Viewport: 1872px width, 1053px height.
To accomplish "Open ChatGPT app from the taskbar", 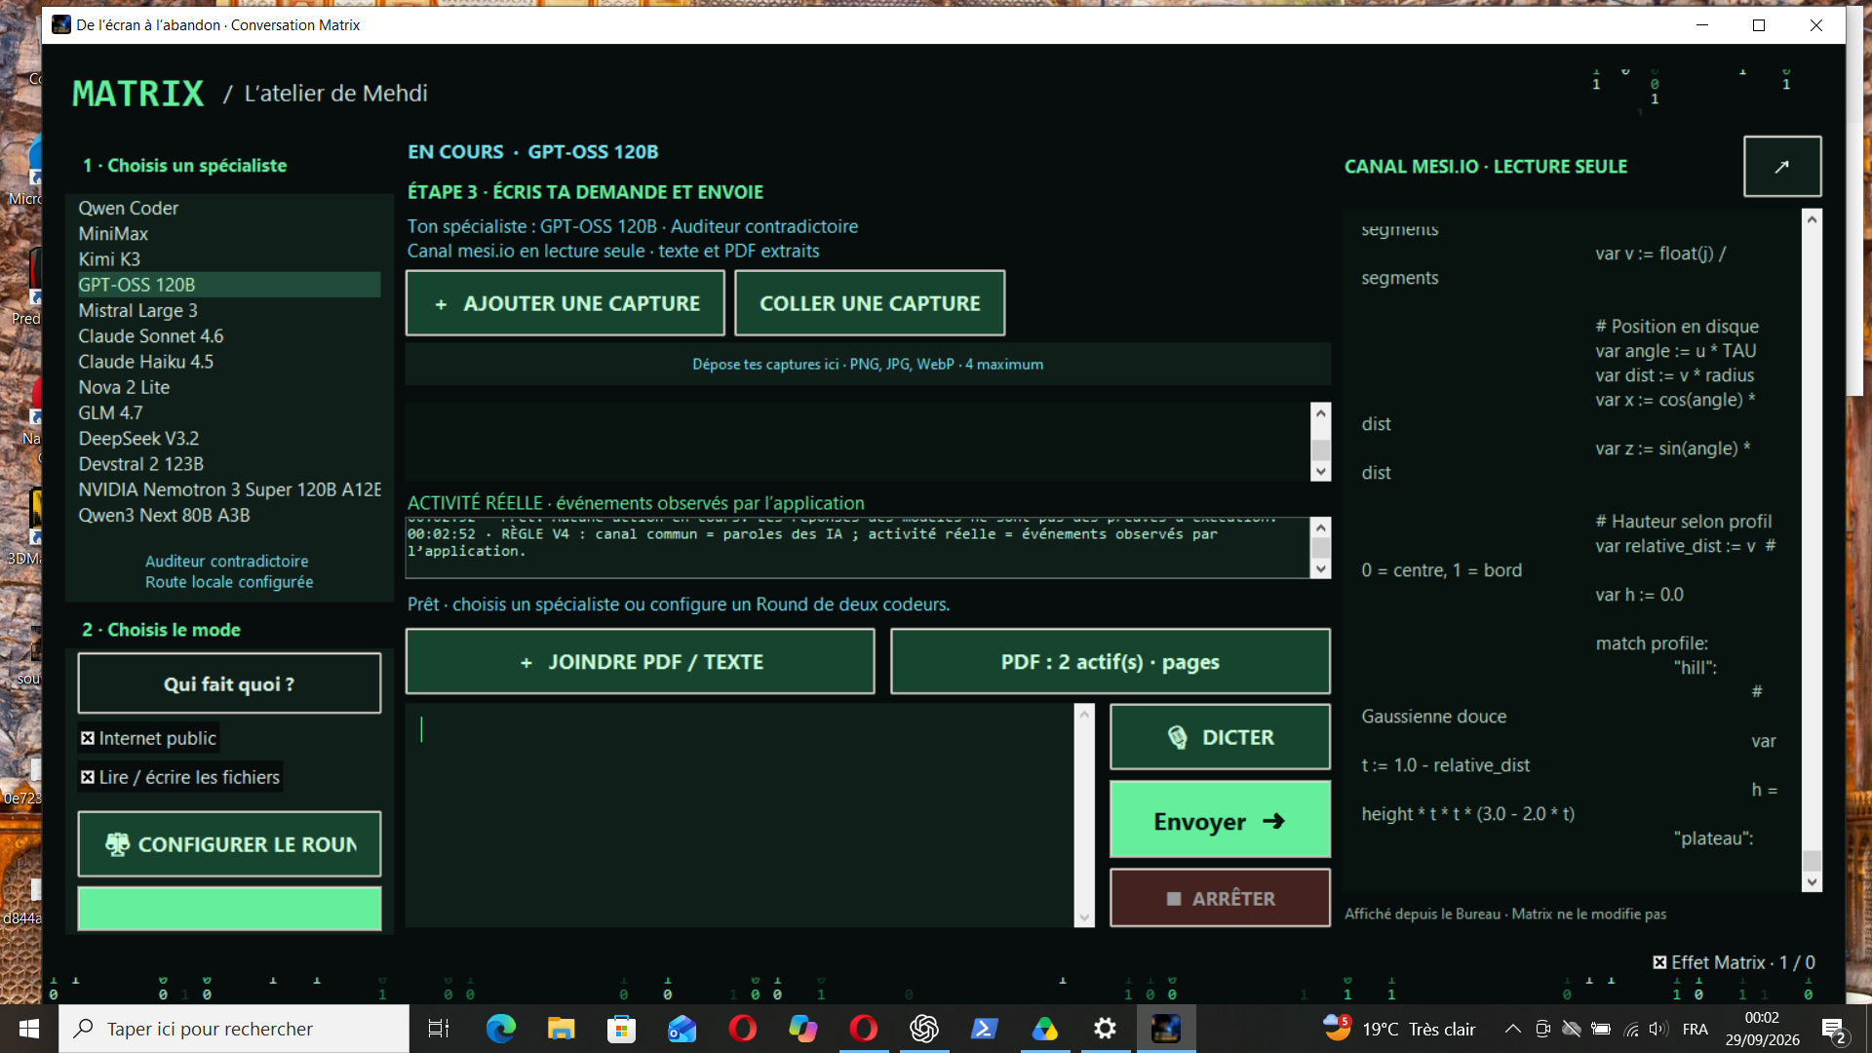I will click(923, 1029).
